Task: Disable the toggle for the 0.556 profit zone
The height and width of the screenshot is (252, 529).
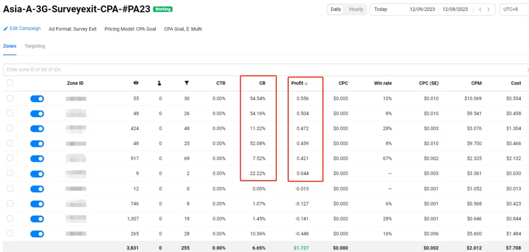Action: (x=37, y=99)
